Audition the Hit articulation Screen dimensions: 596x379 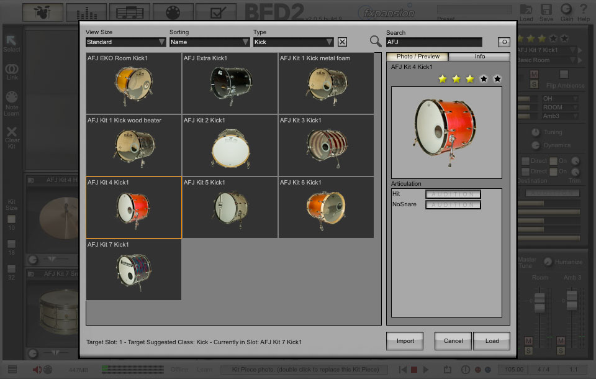click(x=453, y=194)
